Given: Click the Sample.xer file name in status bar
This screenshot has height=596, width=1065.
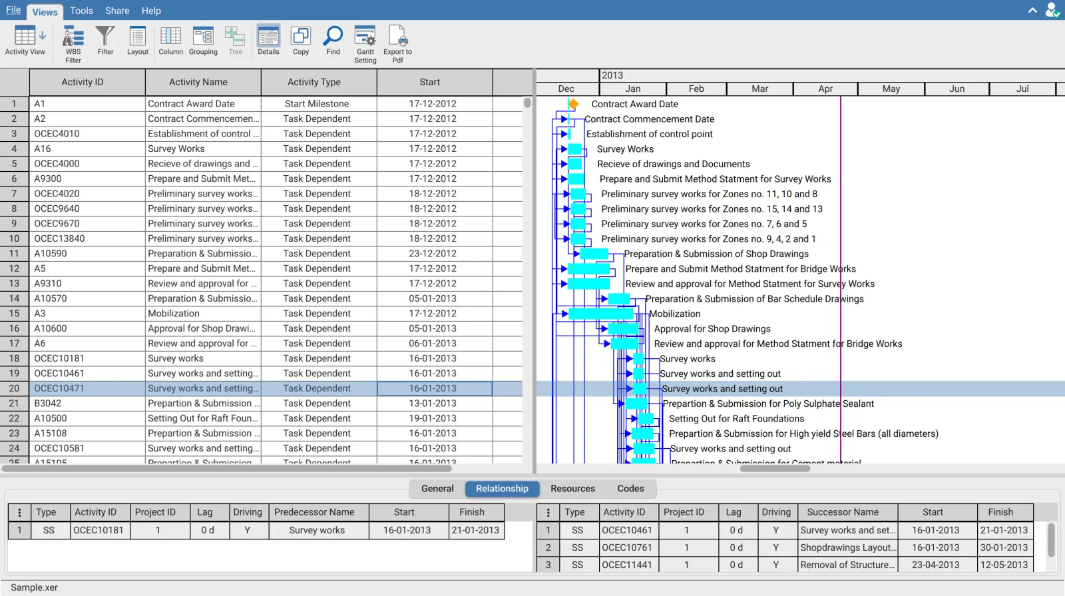Looking at the screenshot, I should click(x=34, y=587).
